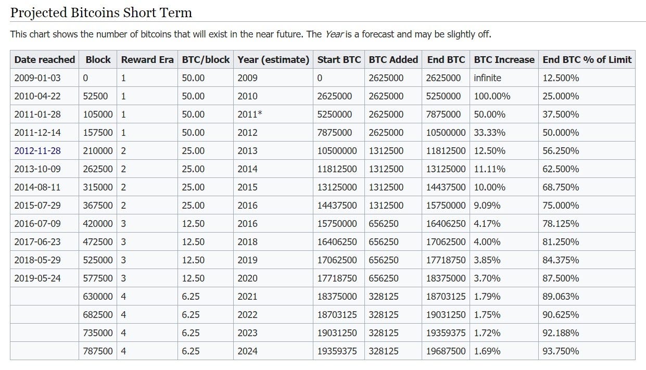
Task: Click the block 787500 cell
Action: coord(98,351)
